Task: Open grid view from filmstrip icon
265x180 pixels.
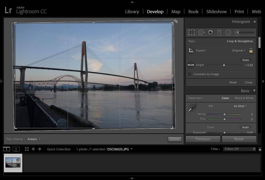Action: (x=27, y=149)
